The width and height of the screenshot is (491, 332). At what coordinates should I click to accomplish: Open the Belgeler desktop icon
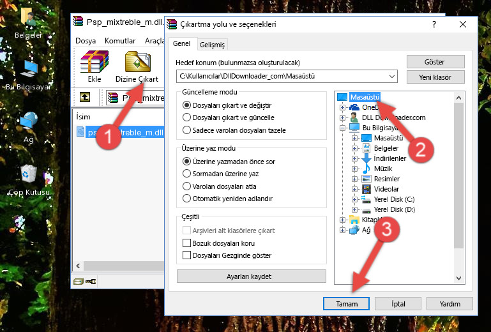click(x=28, y=22)
